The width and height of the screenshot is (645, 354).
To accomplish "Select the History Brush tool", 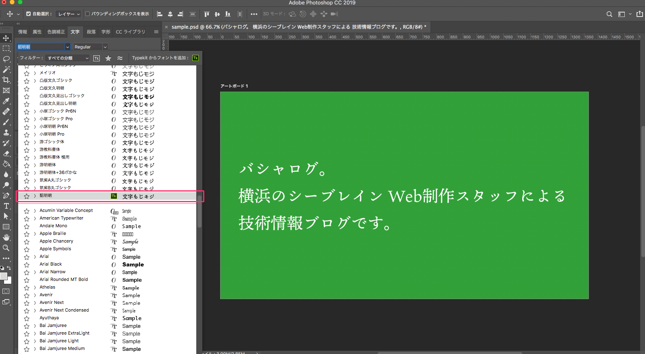I will pyautogui.click(x=6, y=143).
